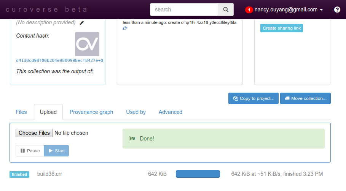346x191 pixels.
Task: Open the Advanced tab
Action: pos(171,112)
